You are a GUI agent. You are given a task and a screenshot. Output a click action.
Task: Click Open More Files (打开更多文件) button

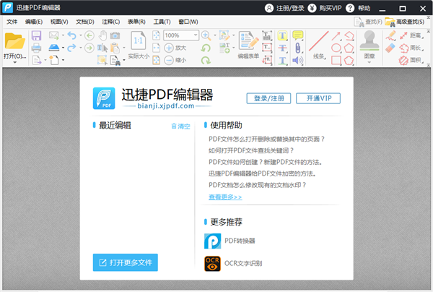click(x=126, y=262)
